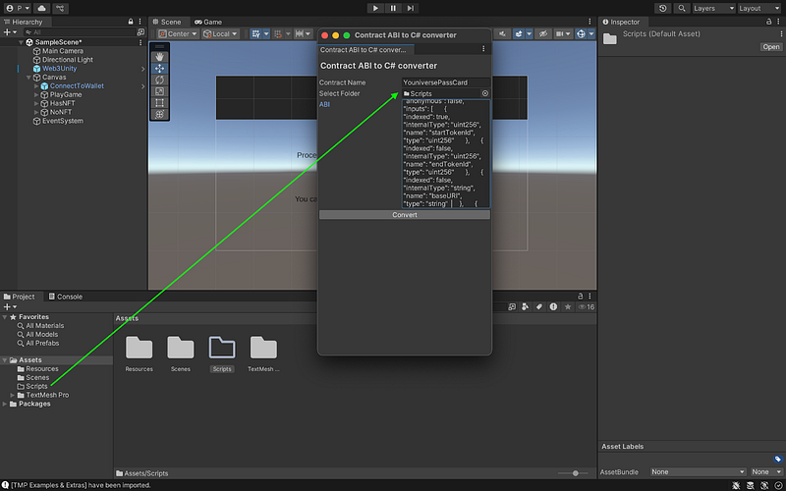Select the Move tool in Scene toolbar
This screenshot has width=786, height=491.
pyautogui.click(x=159, y=69)
